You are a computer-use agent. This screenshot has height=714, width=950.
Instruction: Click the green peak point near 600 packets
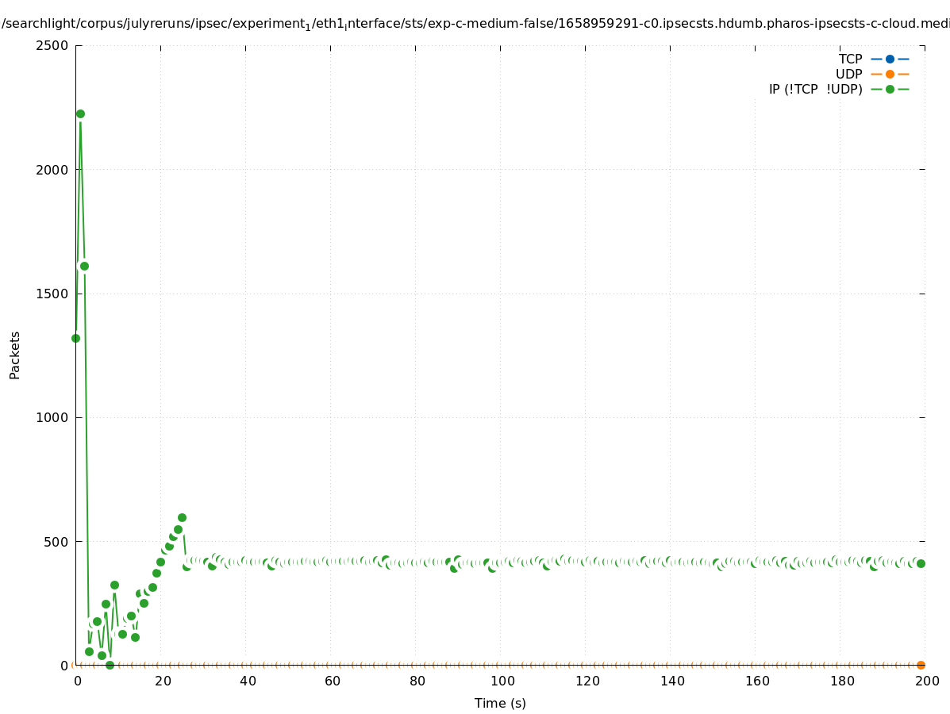(x=182, y=517)
